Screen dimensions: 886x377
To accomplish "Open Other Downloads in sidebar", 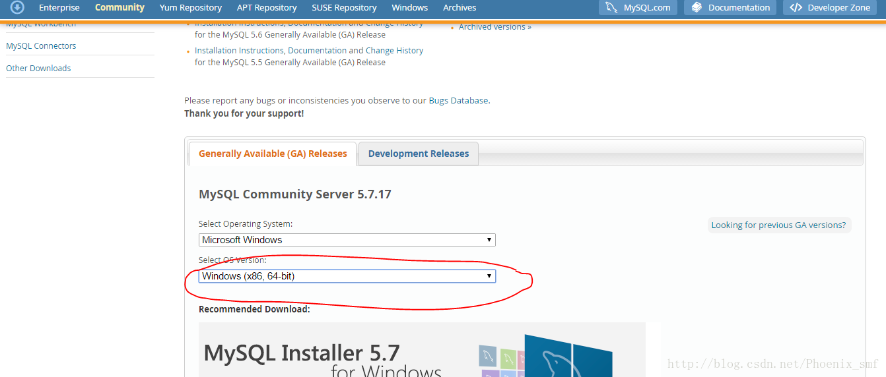I will (38, 69).
